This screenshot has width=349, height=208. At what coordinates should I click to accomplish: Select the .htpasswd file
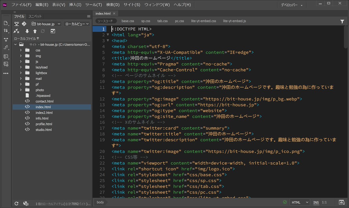coord(43,96)
